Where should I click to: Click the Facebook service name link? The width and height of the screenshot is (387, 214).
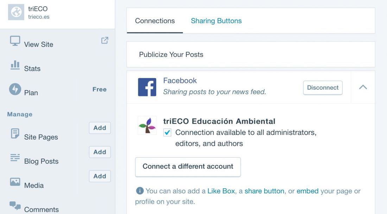[180, 80]
